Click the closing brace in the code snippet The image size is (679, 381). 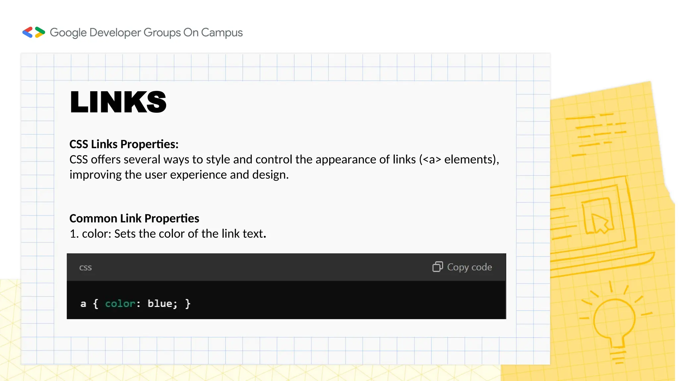[188, 304]
